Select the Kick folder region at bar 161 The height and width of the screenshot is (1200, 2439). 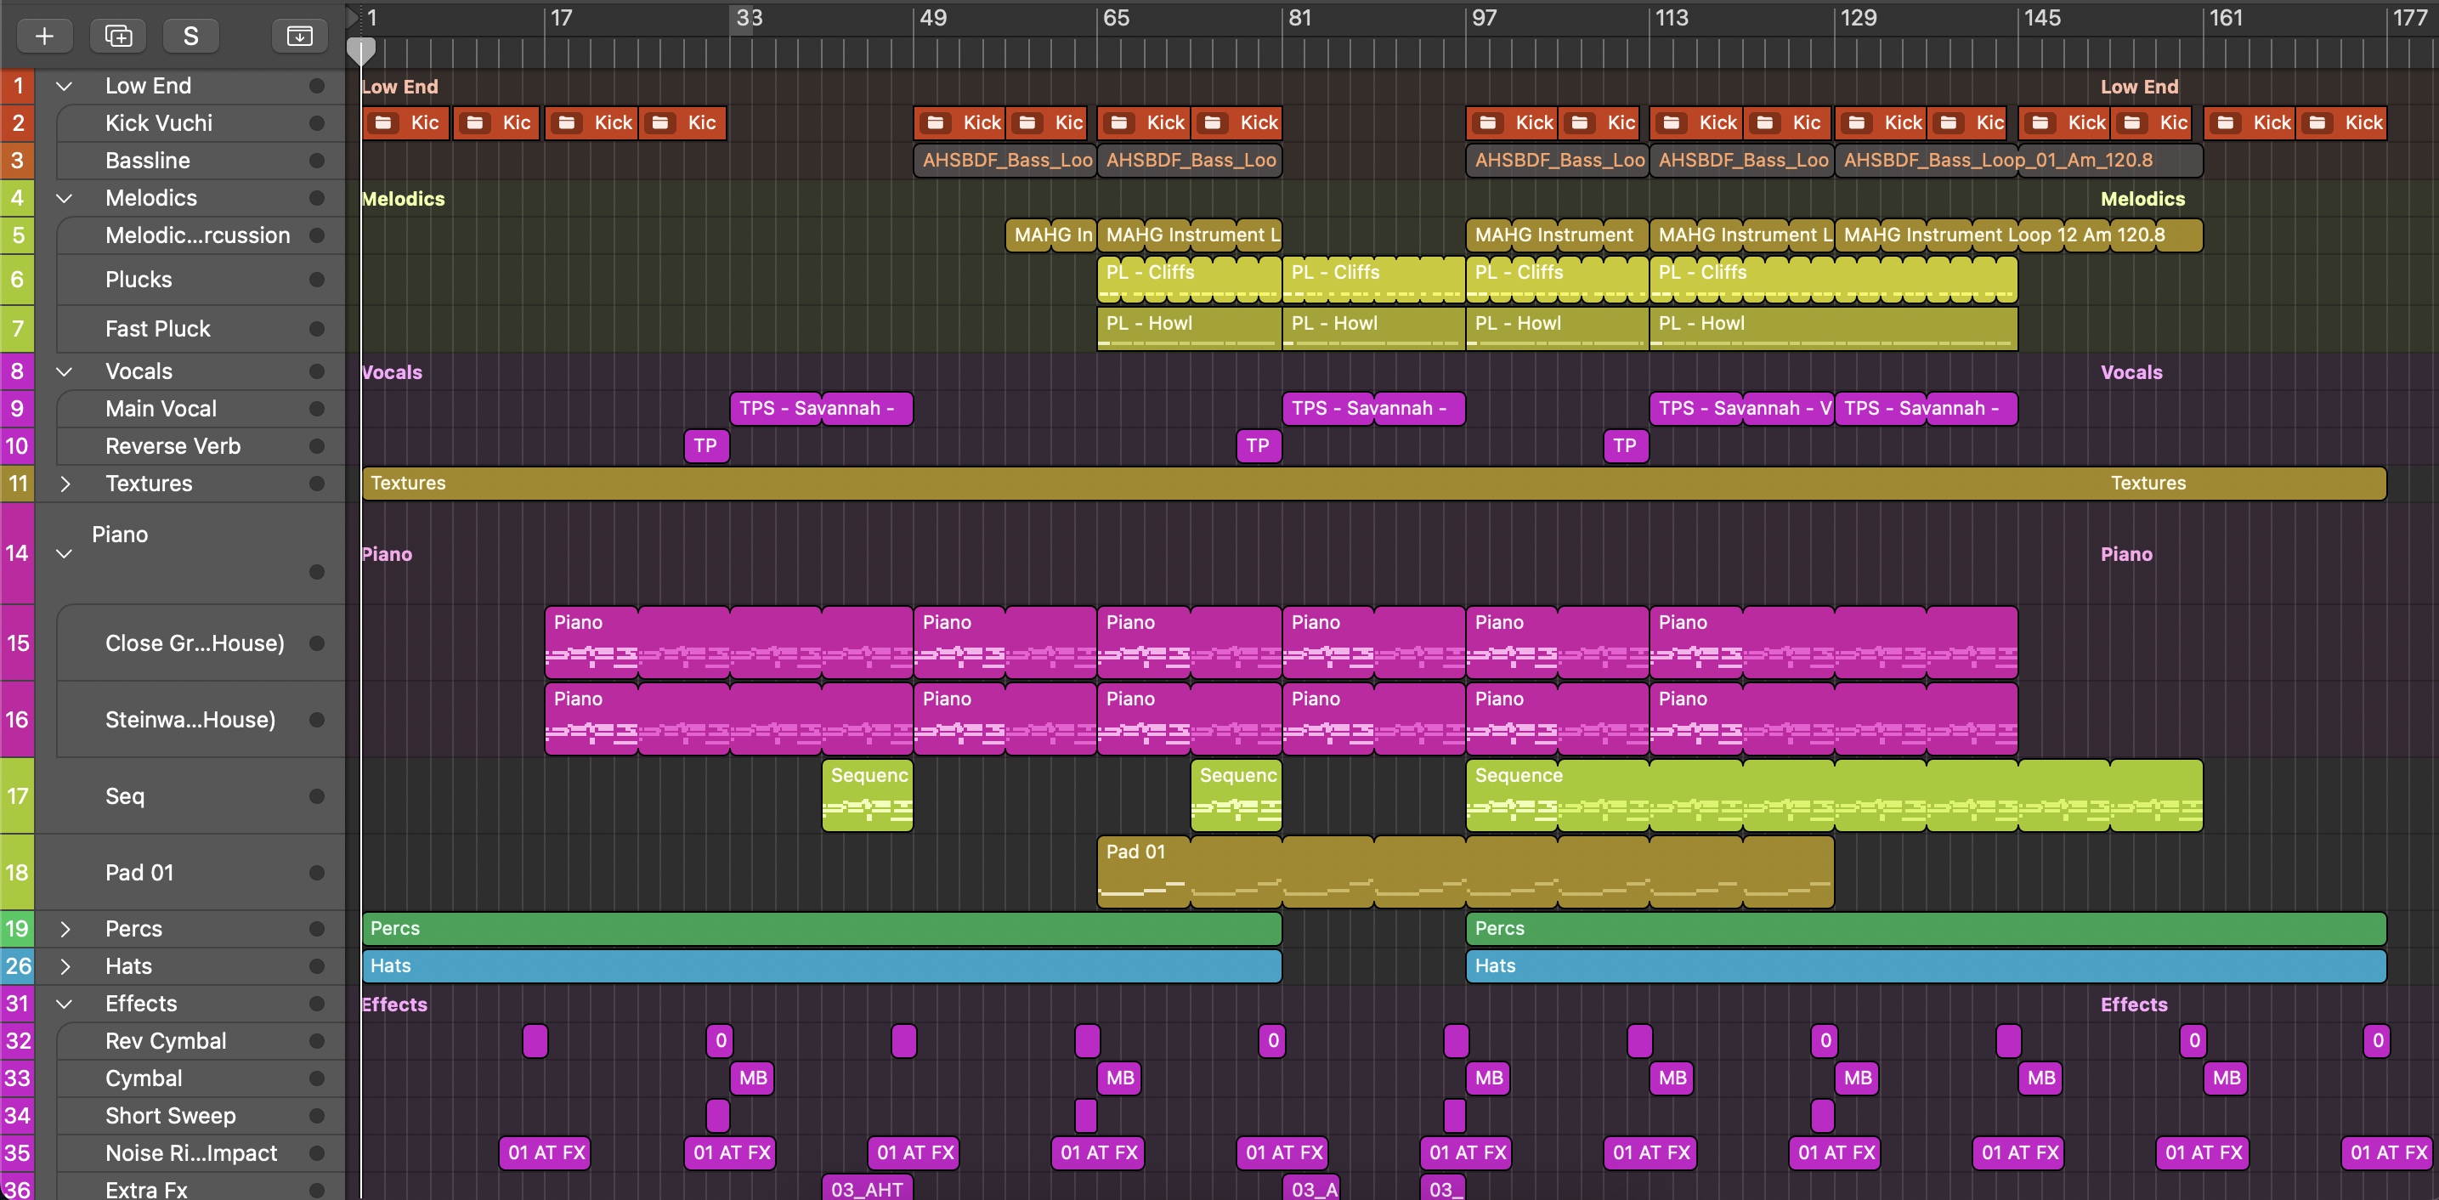[x=2249, y=122]
